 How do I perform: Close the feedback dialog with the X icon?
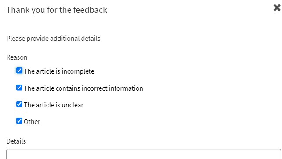click(277, 8)
